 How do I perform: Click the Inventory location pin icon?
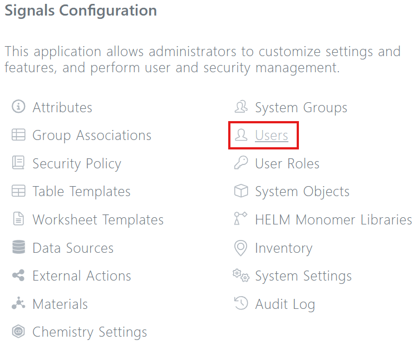click(x=240, y=248)
